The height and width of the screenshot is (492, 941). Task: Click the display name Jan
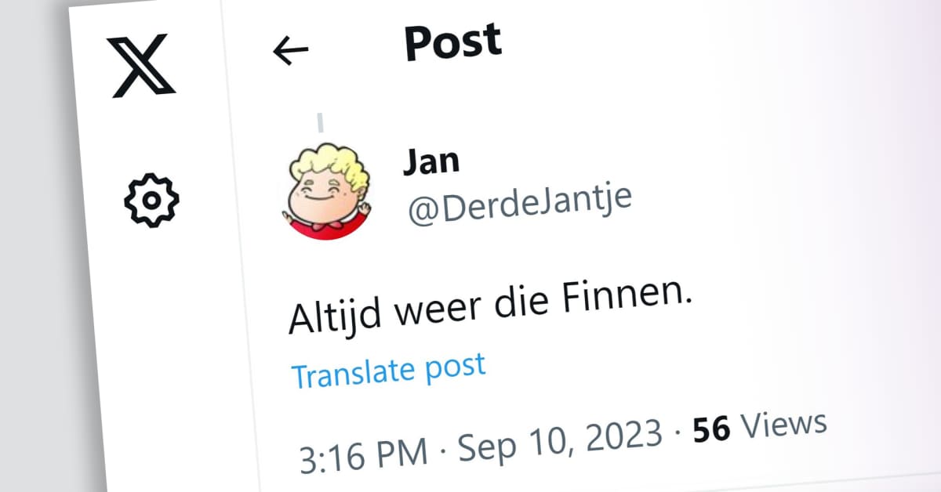coord(431,161)
